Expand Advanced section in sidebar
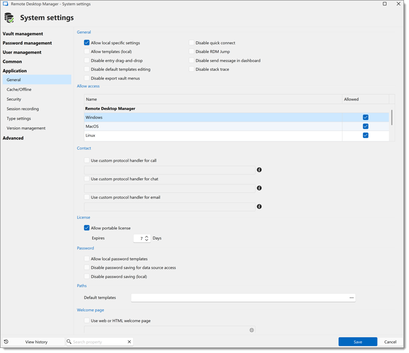 (13, 138)
